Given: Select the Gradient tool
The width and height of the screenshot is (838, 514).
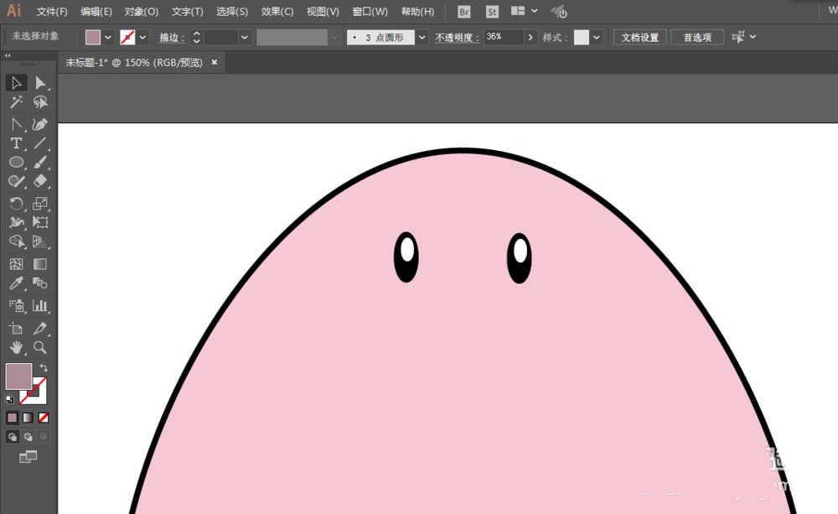Looking at the screenshot, I should point(40,264).
